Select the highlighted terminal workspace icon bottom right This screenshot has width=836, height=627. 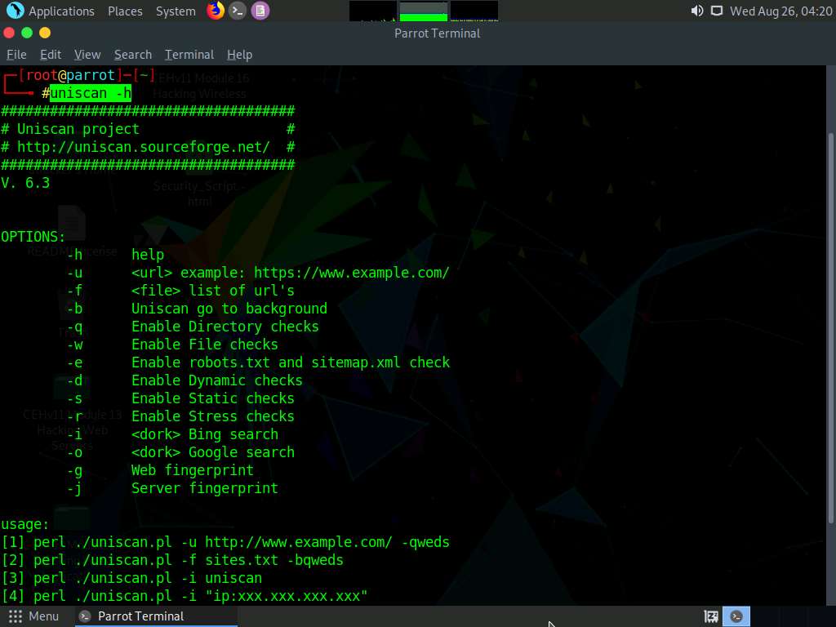point(736,616)
